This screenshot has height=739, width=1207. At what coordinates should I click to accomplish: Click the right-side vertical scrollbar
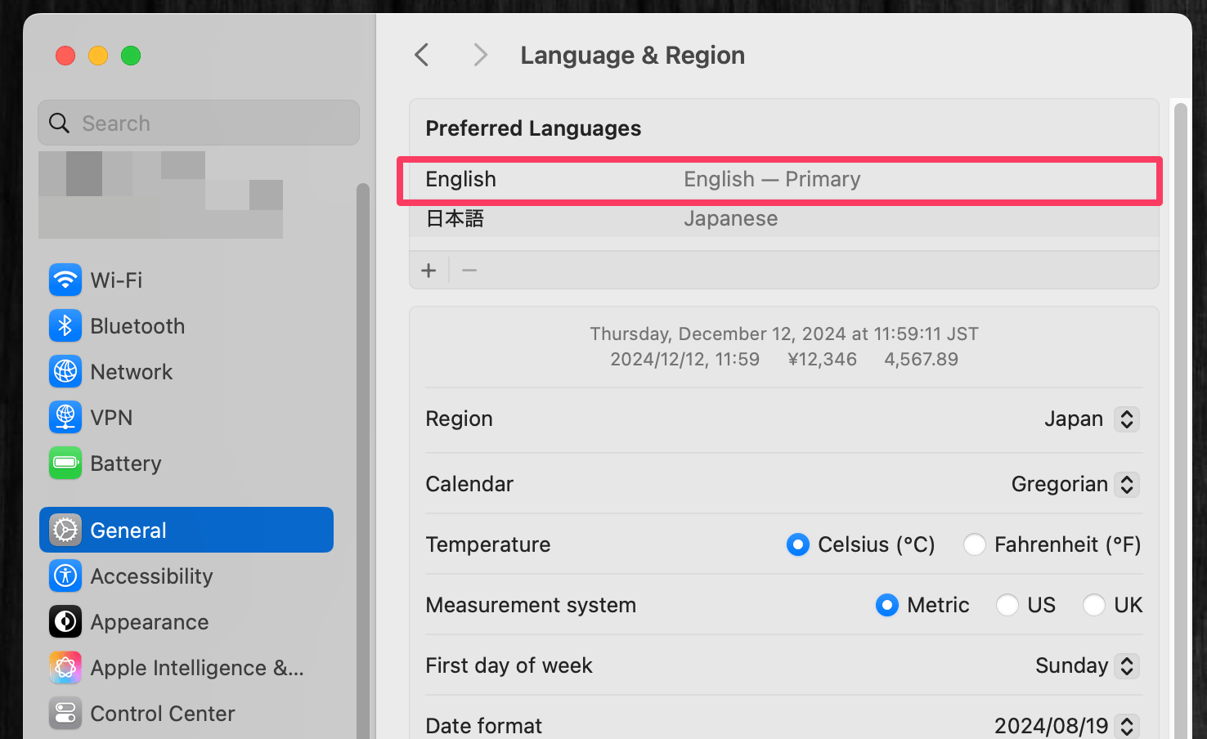[1180, 409]
